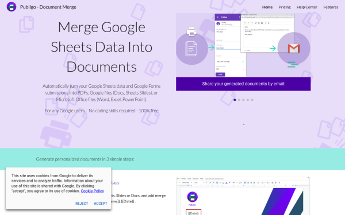Go to the Home menu item
The image size is (345, 215).
[x=267, y=7]
